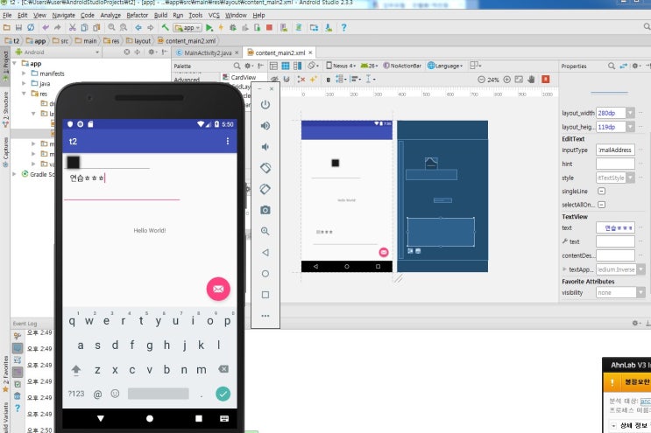Click the Undo arrow in the toolbar

click(x=46, y=28)
